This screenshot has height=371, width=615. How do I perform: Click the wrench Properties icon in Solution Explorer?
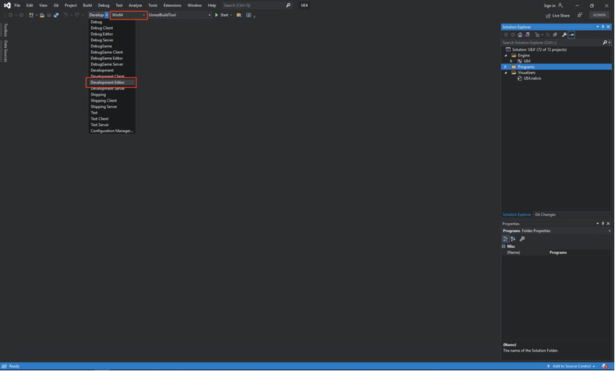point(565,35)
